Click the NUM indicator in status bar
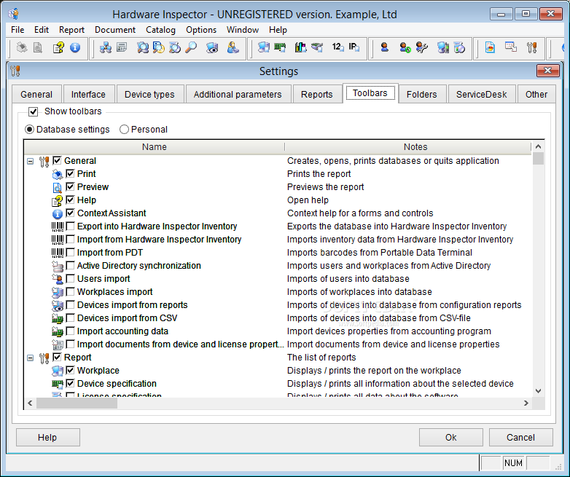The image size is (570, 477). pyautogui.click(x=513, y=463)
